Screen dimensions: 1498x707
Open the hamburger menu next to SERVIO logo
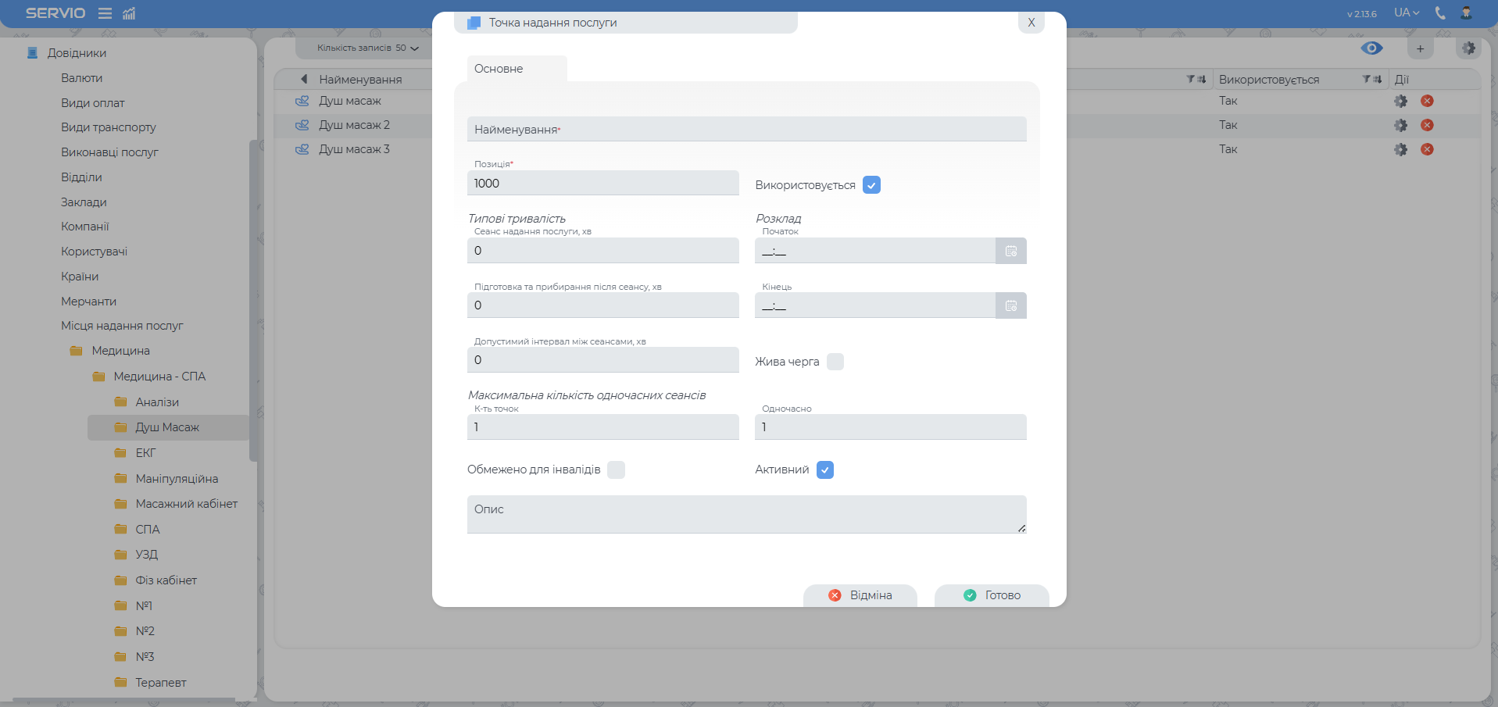pyautogui.click(x=105, y=13)
